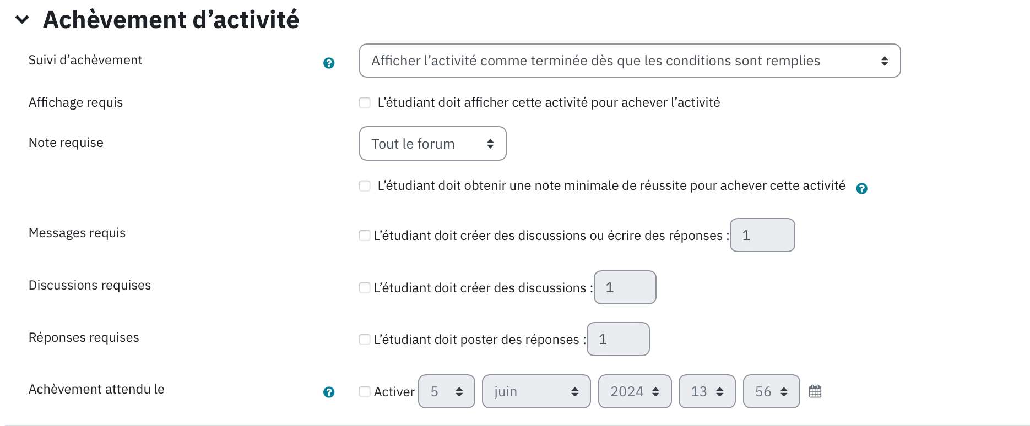The width and height of the screenshot is (1030, 426).
Task: Check L'étudiant doit poster des réponses box
Action: click(x=365, y=339)
